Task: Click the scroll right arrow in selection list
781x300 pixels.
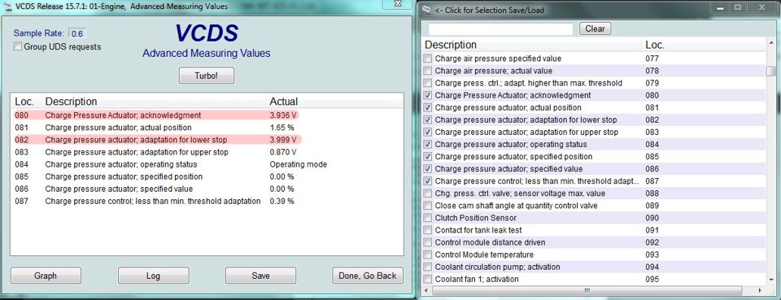Action: 760,290
